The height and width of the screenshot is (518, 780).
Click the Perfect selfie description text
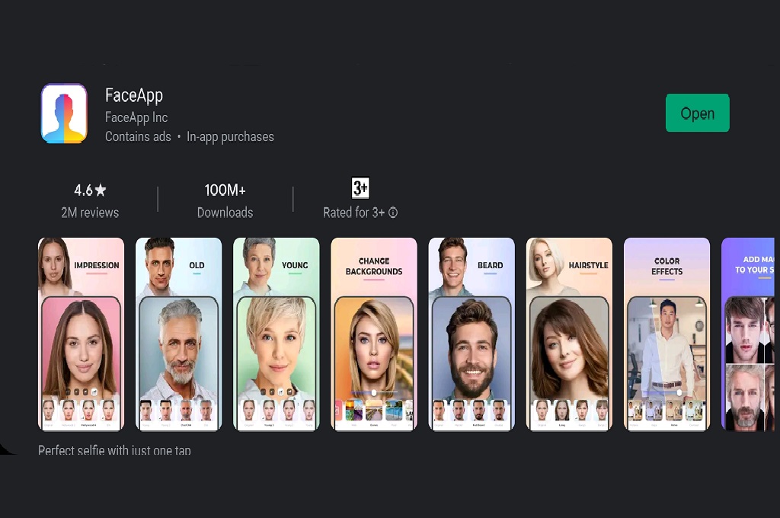click(114, 450)
